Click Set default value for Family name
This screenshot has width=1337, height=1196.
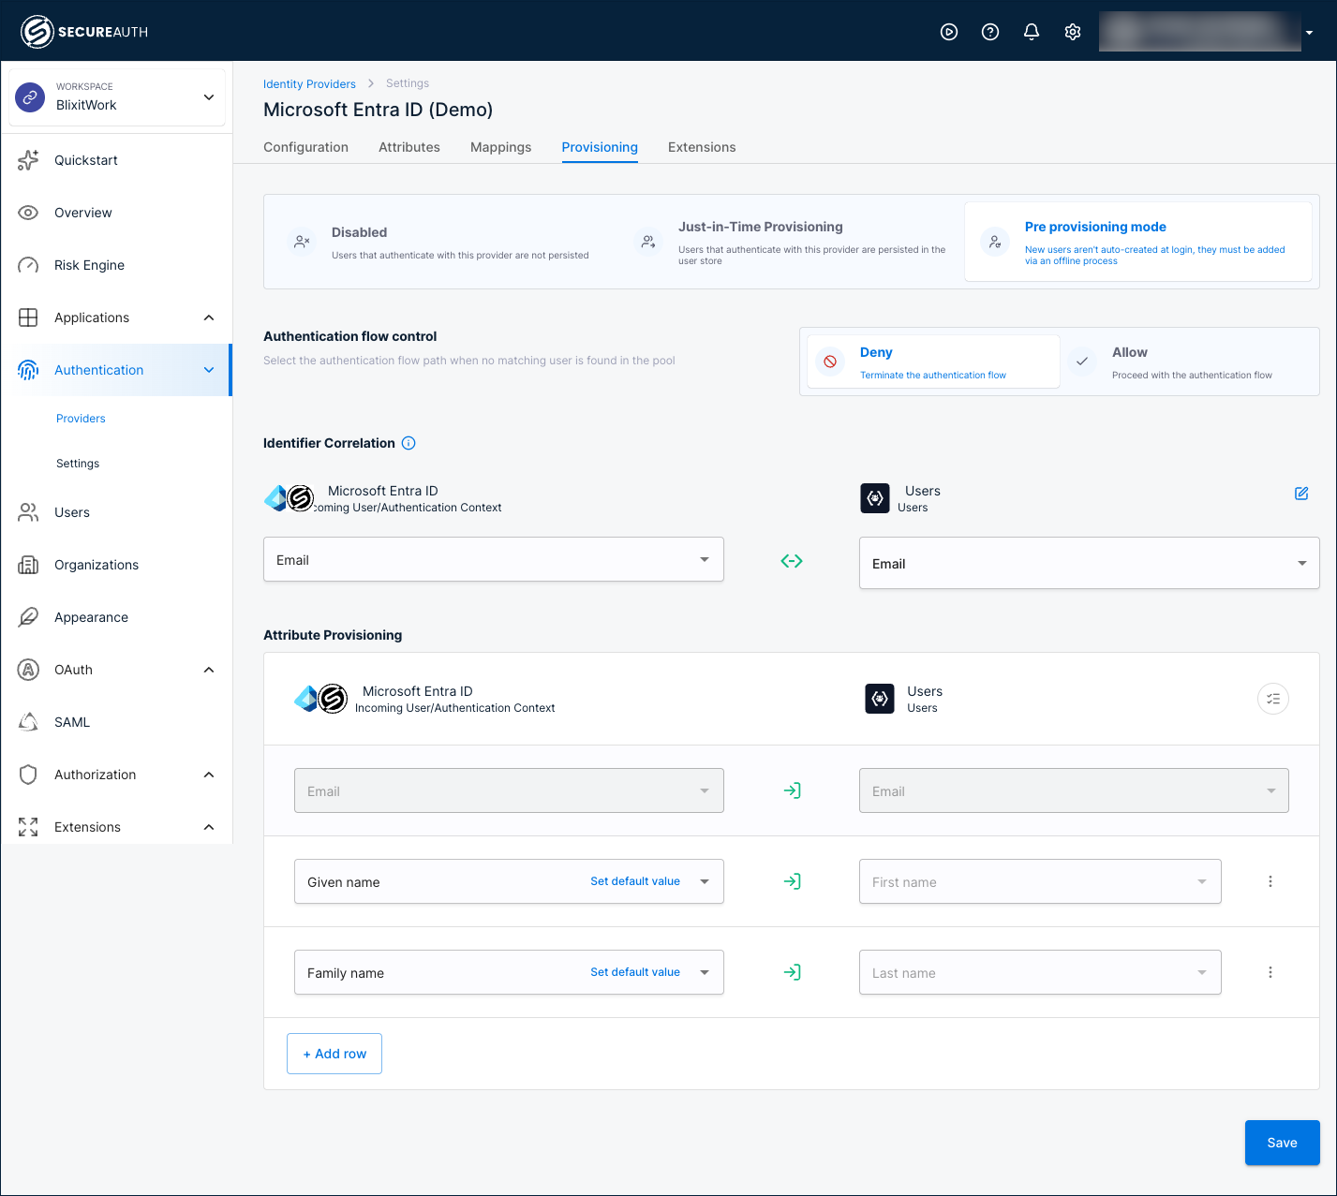pos(635,972)
